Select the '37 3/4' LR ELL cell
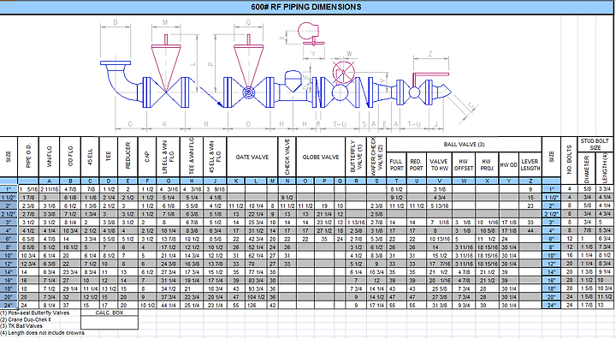The height and width of the screenshot is (339, 616). coord(169,297)
